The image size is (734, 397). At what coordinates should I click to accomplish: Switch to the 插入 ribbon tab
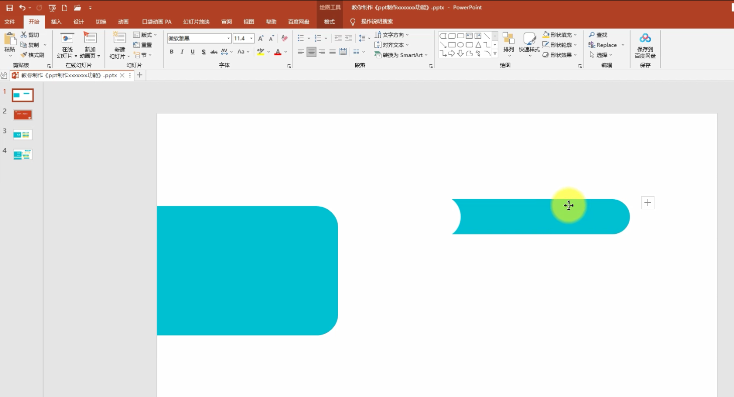(56, 22)
